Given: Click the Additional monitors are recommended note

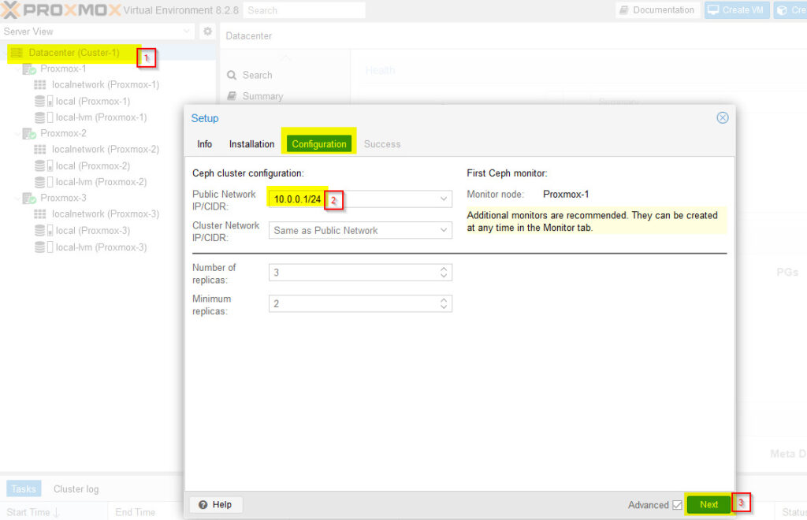Looking at the screenshot, I should coord(597,221).
